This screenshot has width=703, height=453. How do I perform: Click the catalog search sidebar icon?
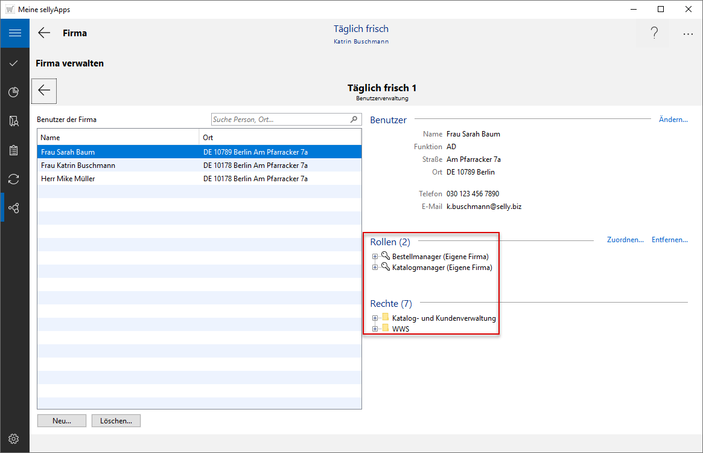click(14, 121)
